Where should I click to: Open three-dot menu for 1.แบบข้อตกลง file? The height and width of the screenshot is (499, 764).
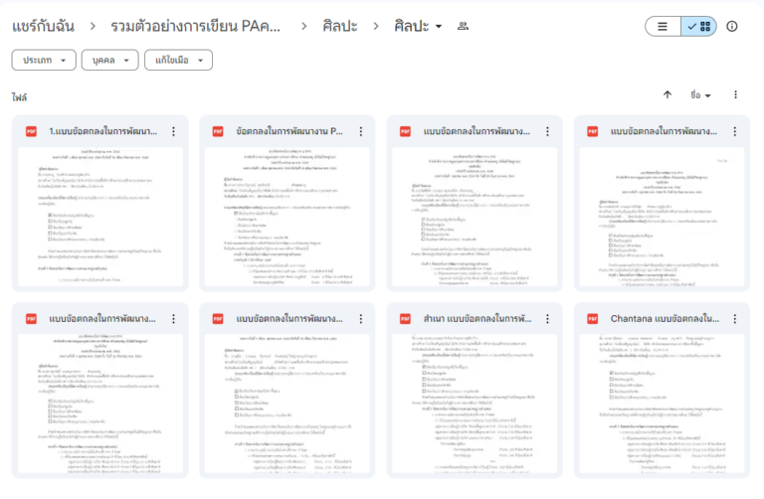tap(173, 131)
